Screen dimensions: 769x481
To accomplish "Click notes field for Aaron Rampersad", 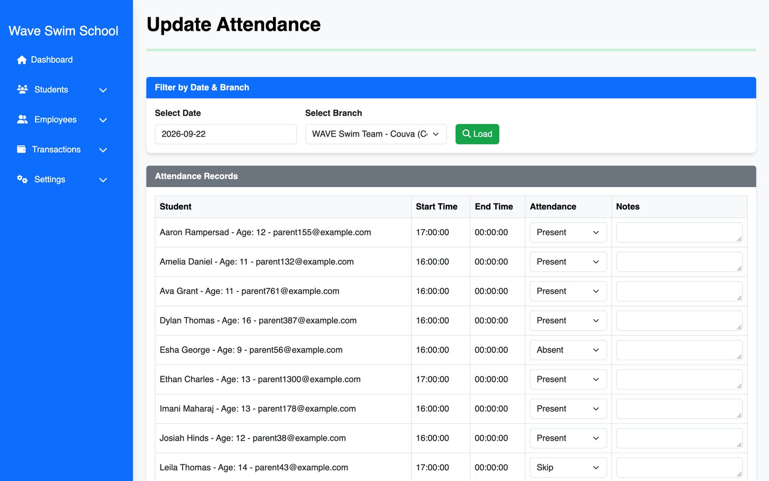I will (679, 232).
